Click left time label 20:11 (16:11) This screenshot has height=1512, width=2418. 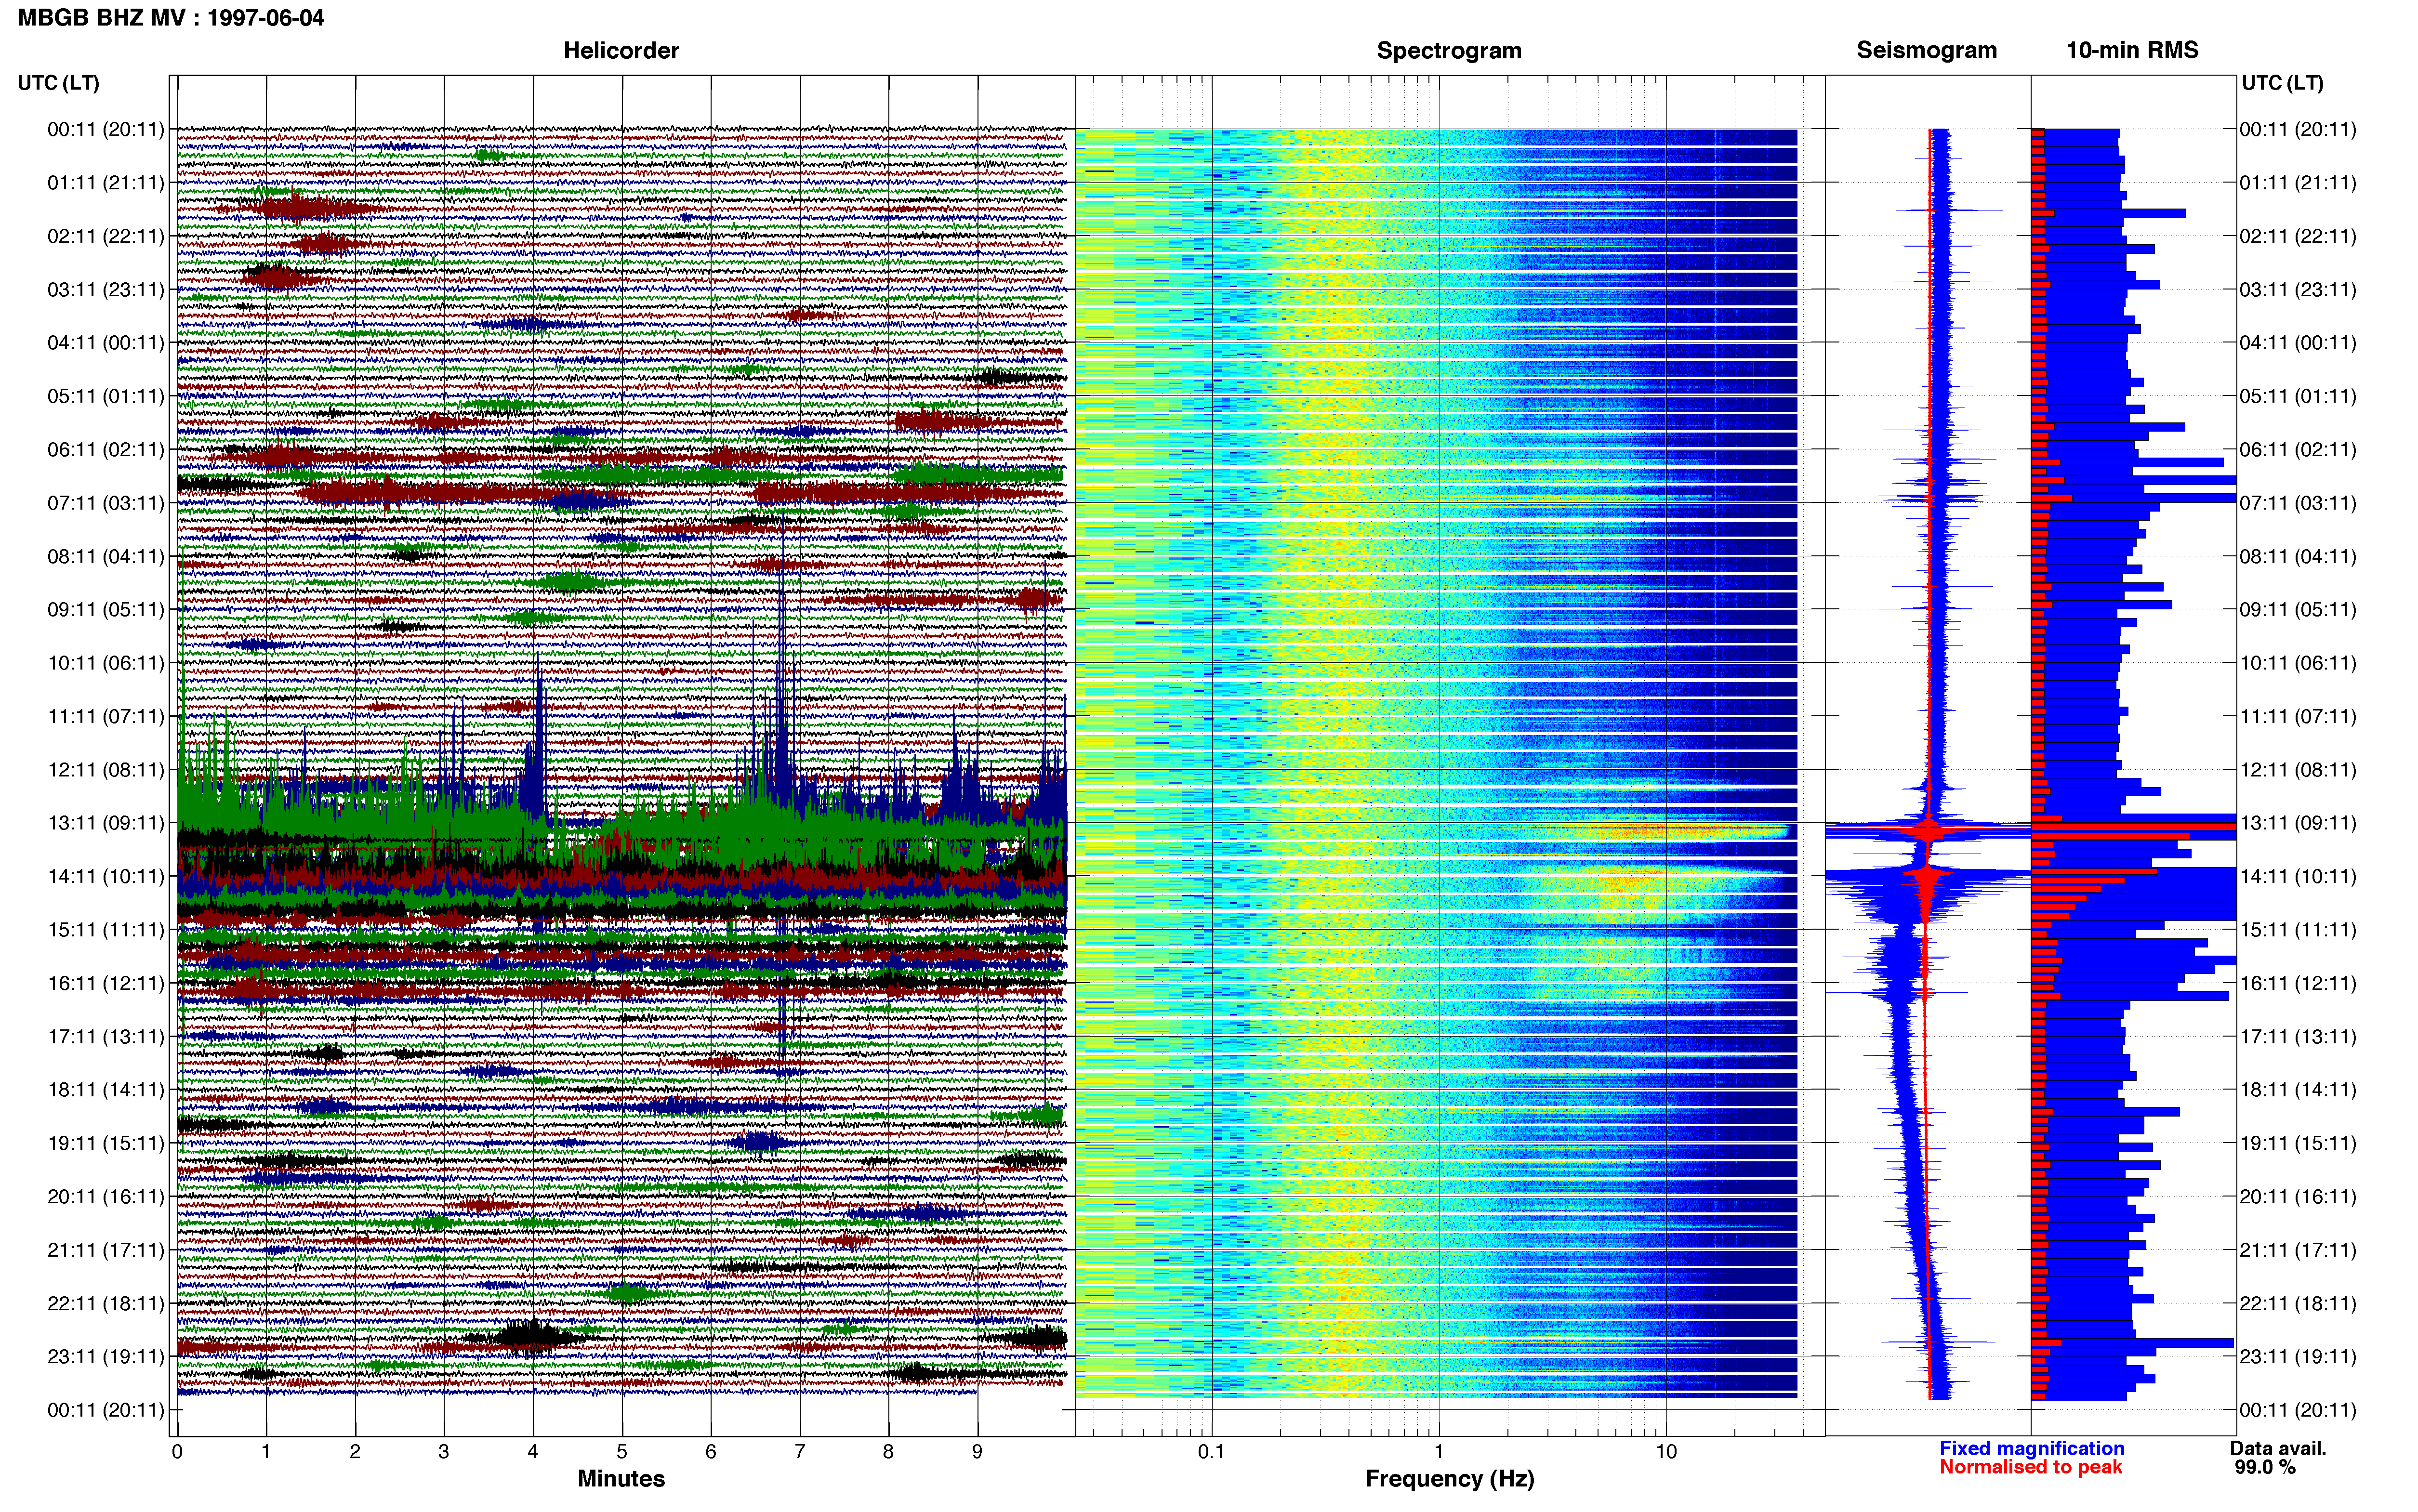(106, 1196)
